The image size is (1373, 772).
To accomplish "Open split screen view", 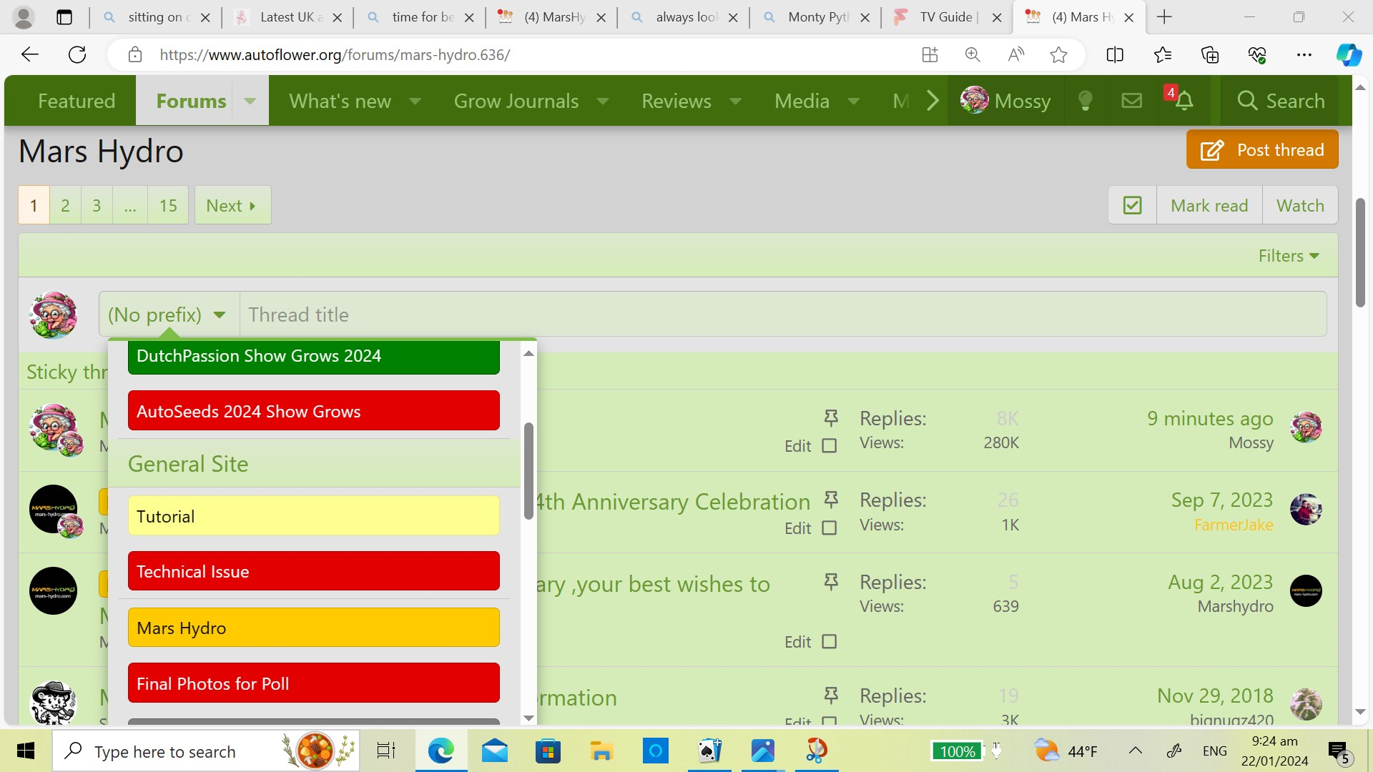I will 1115,55.
